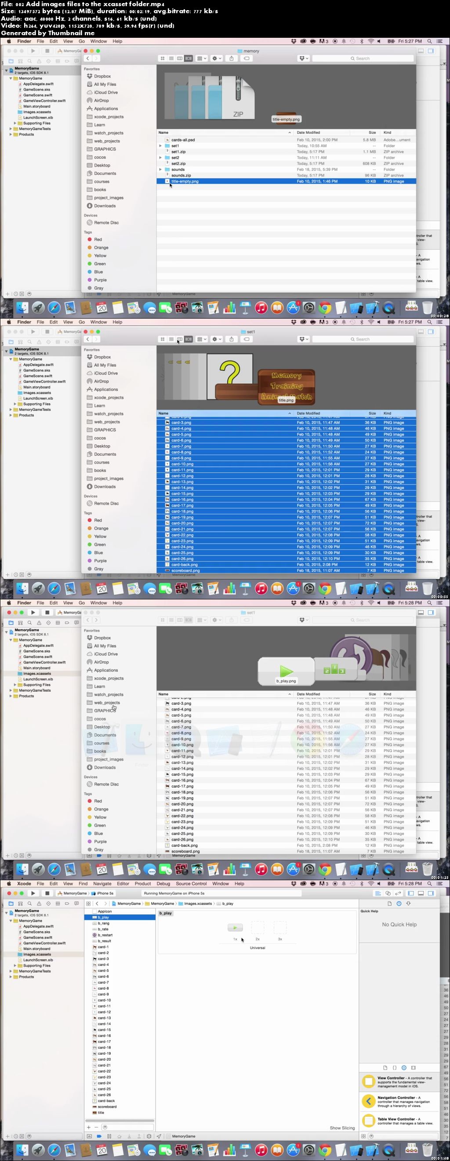Open Xcode's Find menu
Screen dimensions: 450x1161
[x=83, y=883]
